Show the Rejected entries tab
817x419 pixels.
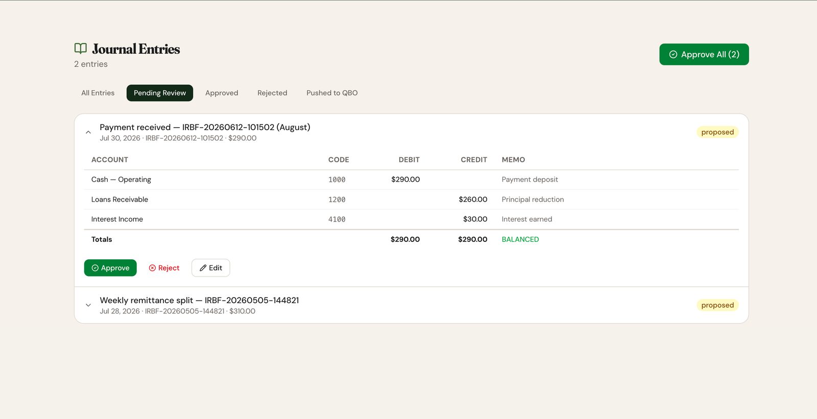tap(272, 93)
